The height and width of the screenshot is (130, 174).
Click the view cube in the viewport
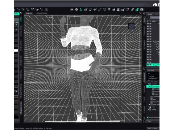coord(131,26)
